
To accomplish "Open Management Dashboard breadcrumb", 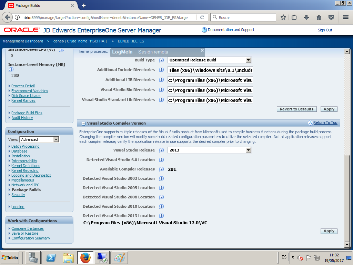I will [x=23, y=41].
